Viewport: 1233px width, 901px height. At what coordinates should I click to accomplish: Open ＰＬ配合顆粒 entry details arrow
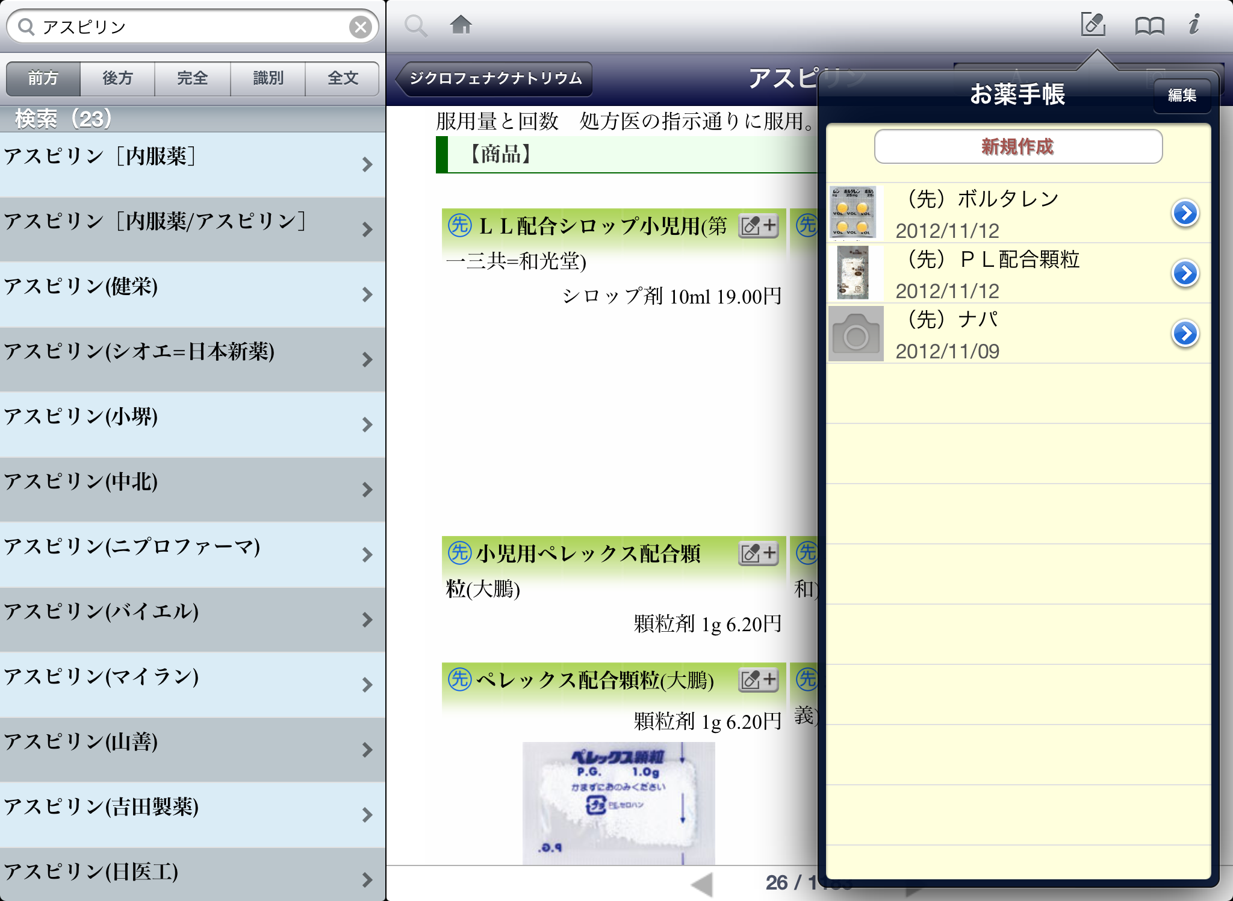tap(1185, 273)
